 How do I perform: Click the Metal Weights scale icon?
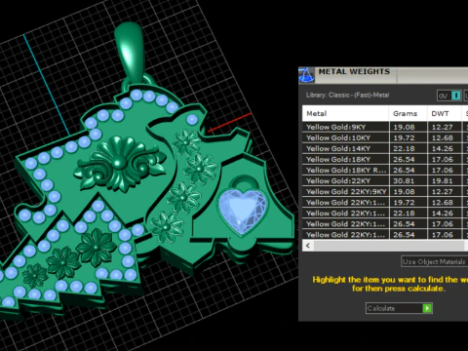(x=306, y=75)
